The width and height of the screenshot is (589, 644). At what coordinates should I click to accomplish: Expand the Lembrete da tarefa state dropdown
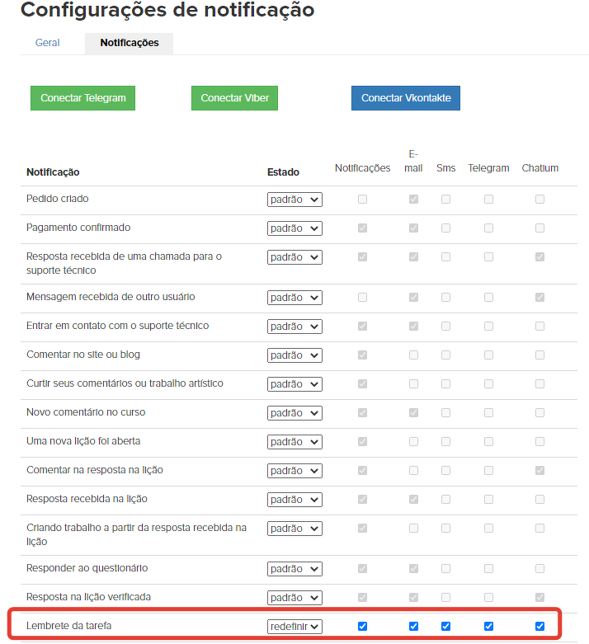(x=294, y=627)
